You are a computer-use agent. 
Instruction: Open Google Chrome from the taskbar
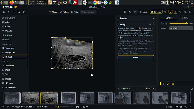(x=95, y=3)
